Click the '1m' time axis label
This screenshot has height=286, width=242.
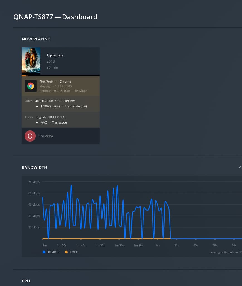click(x=157, y=245)
